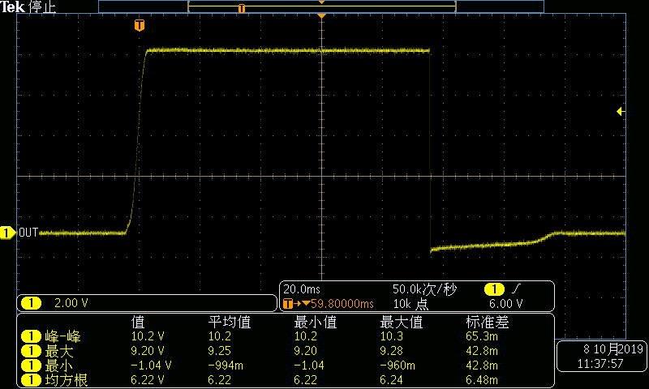Viewport: 649px width, 389px height.
Task: Click the orange T delay icon before 59.80000ms
Action: [288, 304]
